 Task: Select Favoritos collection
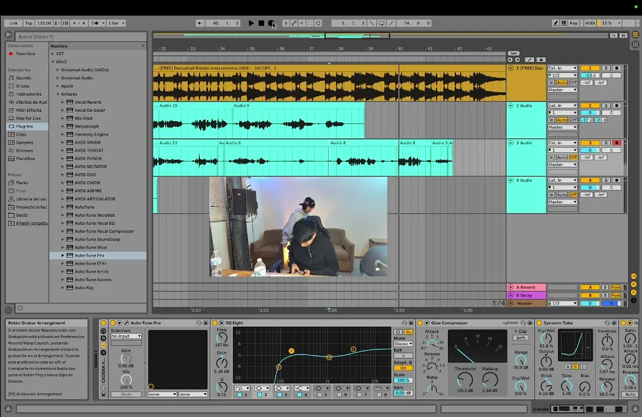click(25, 54)
